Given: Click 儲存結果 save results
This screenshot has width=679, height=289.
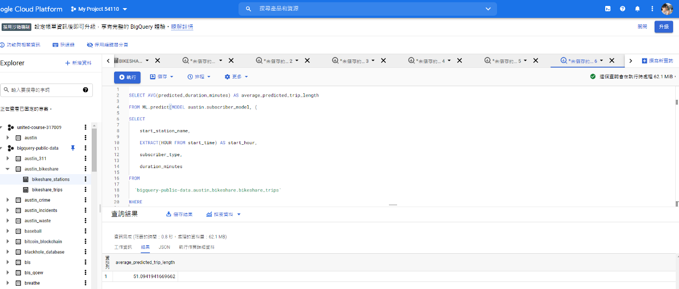Looking at the screenshot, I should (179, 214).
